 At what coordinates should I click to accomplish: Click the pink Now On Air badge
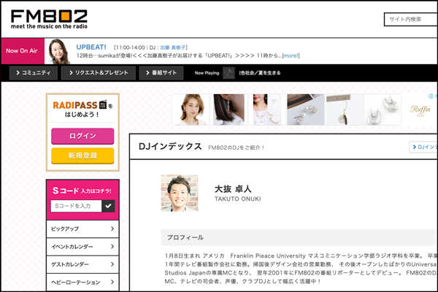23,51
